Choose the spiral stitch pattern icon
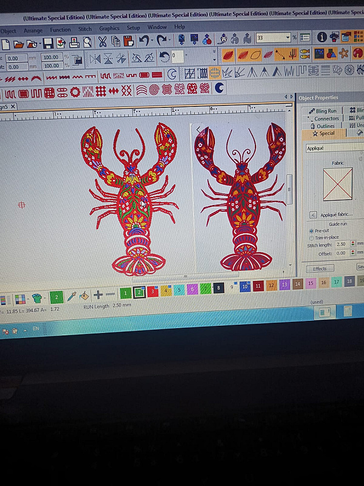364x486 pixels. coord(154,90)
